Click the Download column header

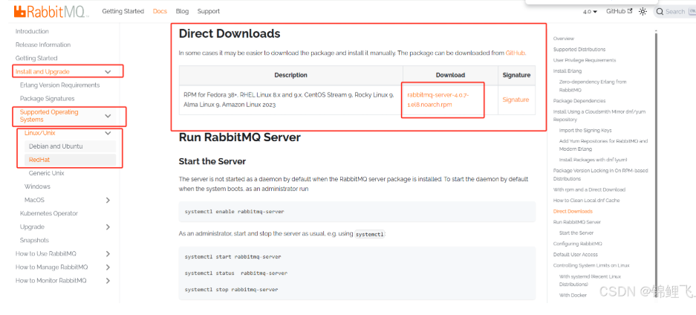tap(450, 76)
